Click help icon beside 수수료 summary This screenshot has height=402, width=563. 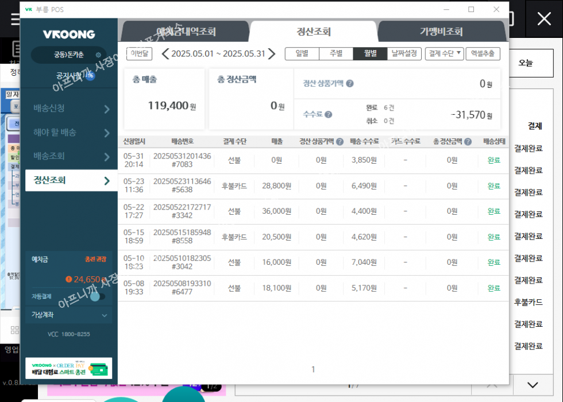pyautogui.click(x=328, y=114)
